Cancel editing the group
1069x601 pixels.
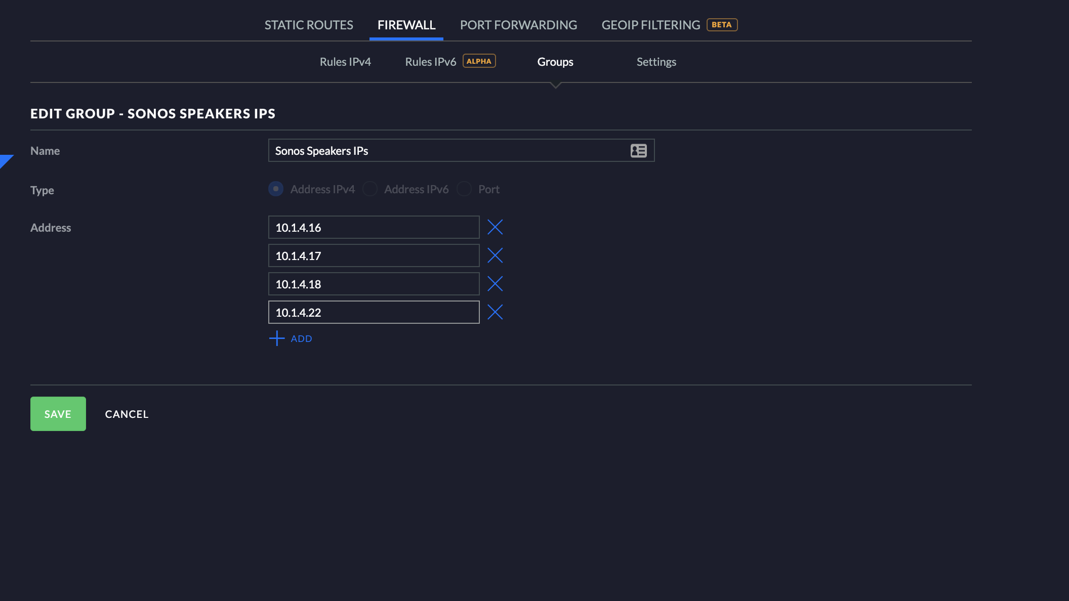click(127, 414)
